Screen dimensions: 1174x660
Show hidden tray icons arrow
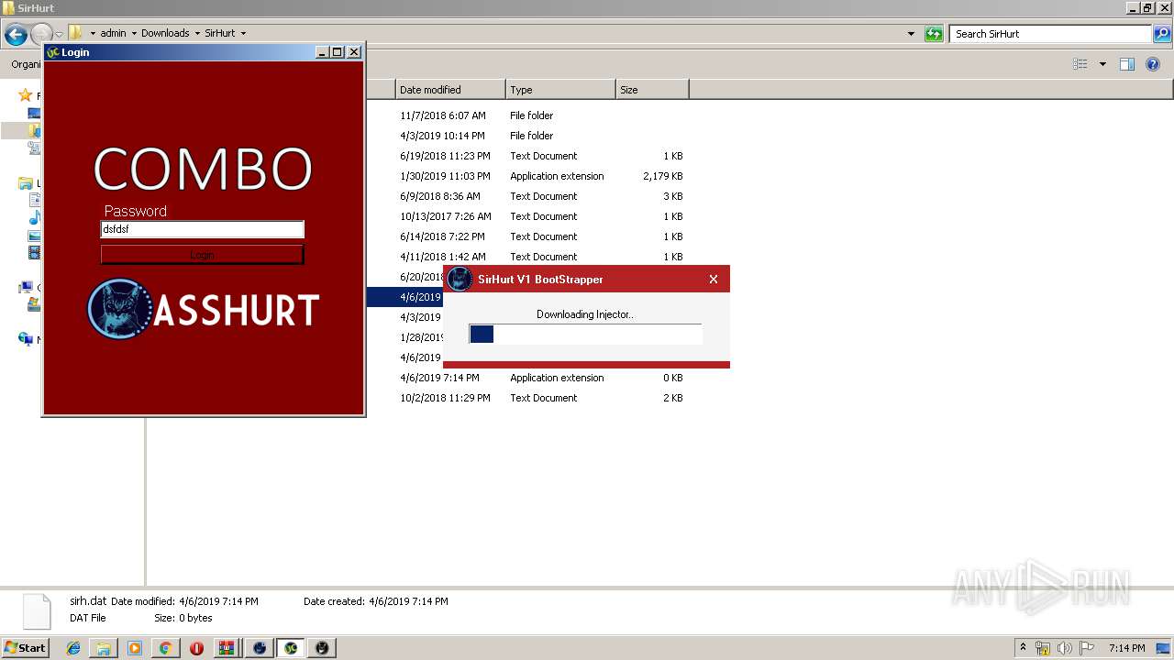tap(1023, 647)
